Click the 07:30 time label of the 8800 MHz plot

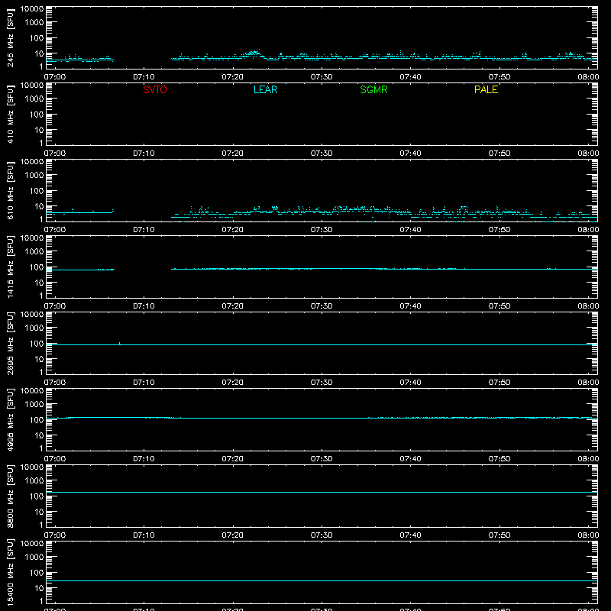tap(322, 535)
